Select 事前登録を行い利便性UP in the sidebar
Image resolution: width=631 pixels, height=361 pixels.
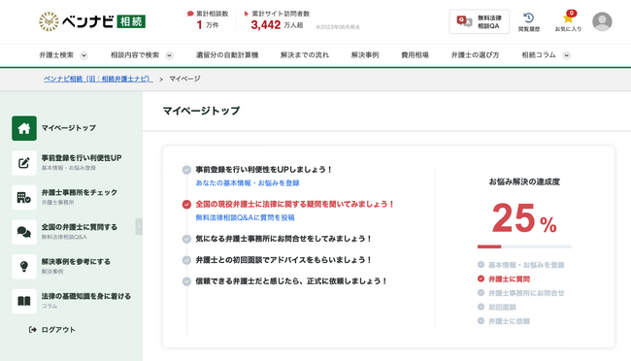(82, 158)
